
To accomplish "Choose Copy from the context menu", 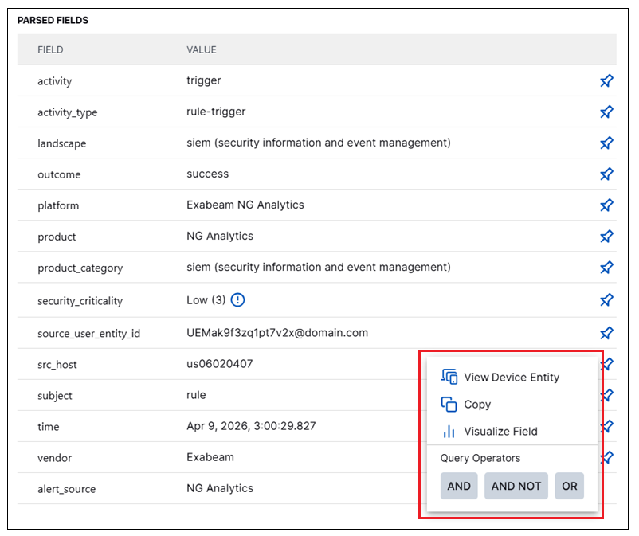I will (476, 405).
